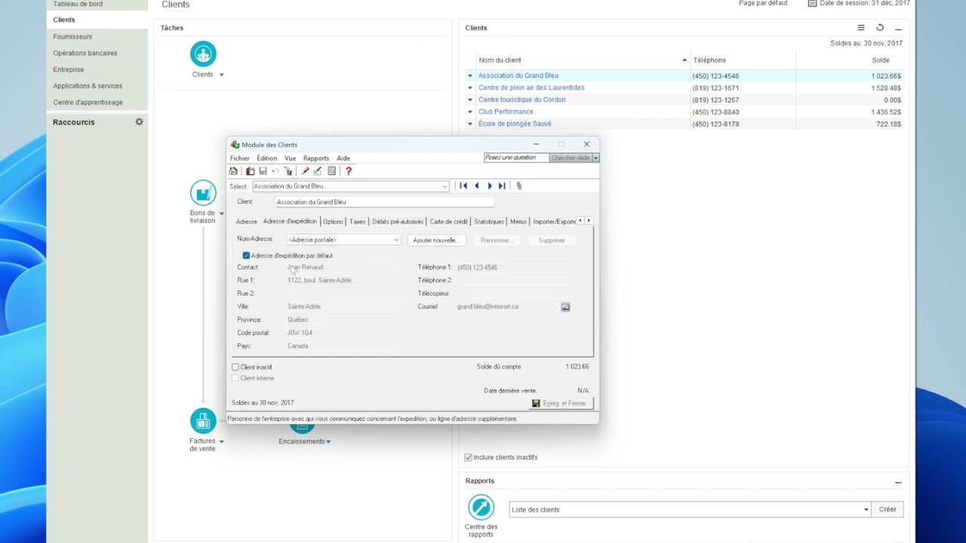Click the remove client trash icon
Image resolution: width=966 pixels, height=543 pixels.
(x=288, y=171)
